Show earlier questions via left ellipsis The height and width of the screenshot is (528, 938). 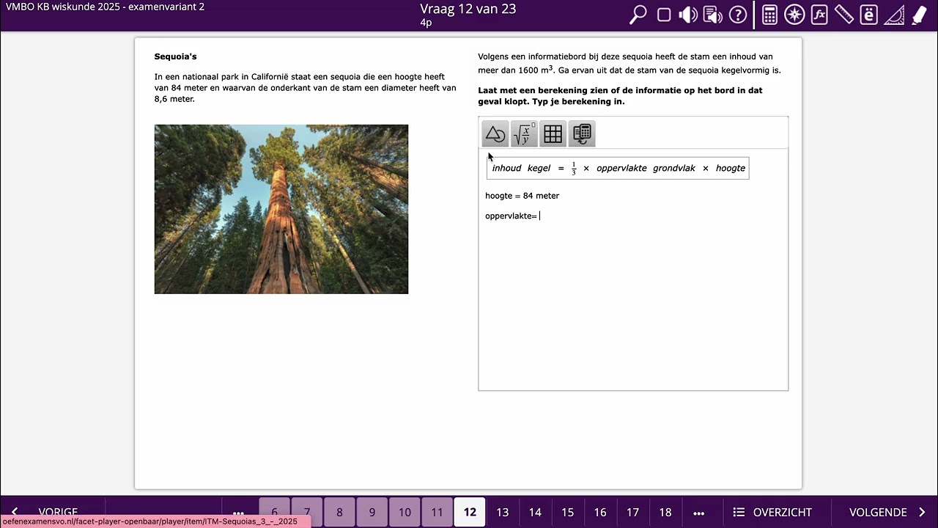239,512
